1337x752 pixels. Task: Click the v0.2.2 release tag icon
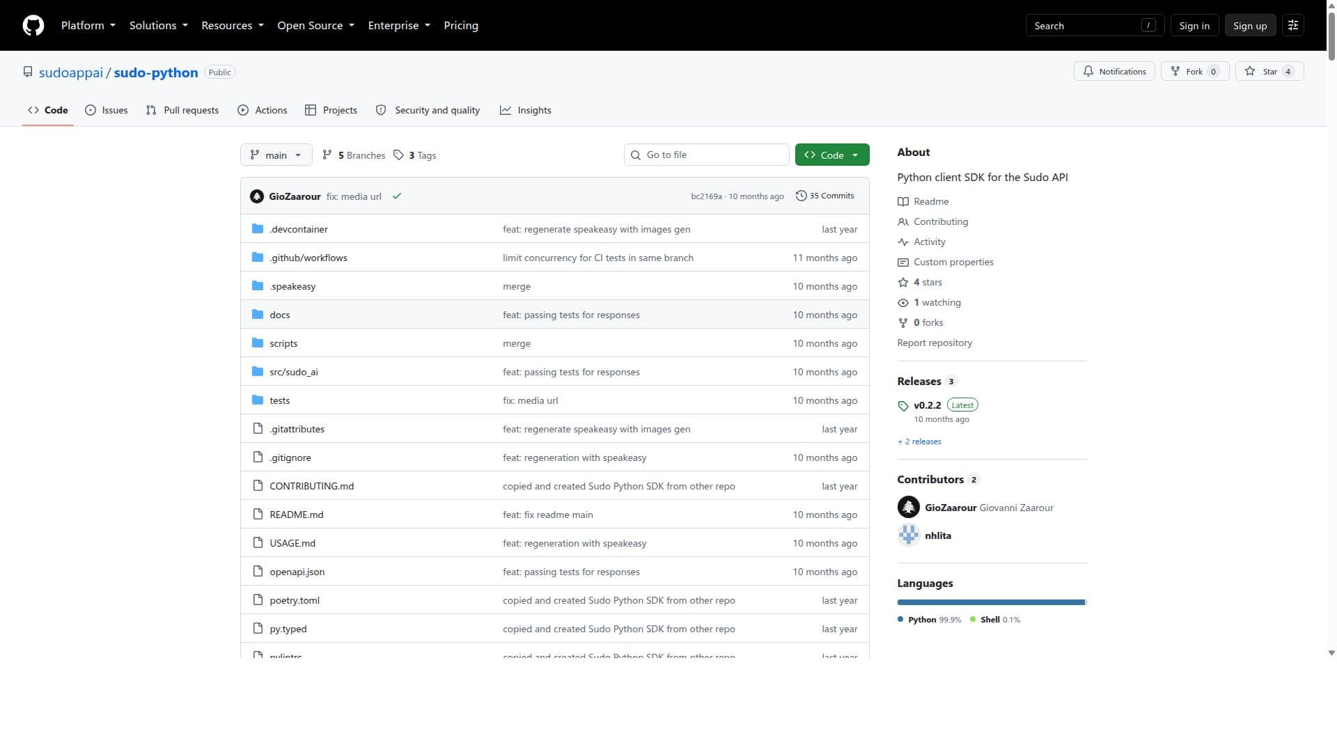(x=903, y=406)
